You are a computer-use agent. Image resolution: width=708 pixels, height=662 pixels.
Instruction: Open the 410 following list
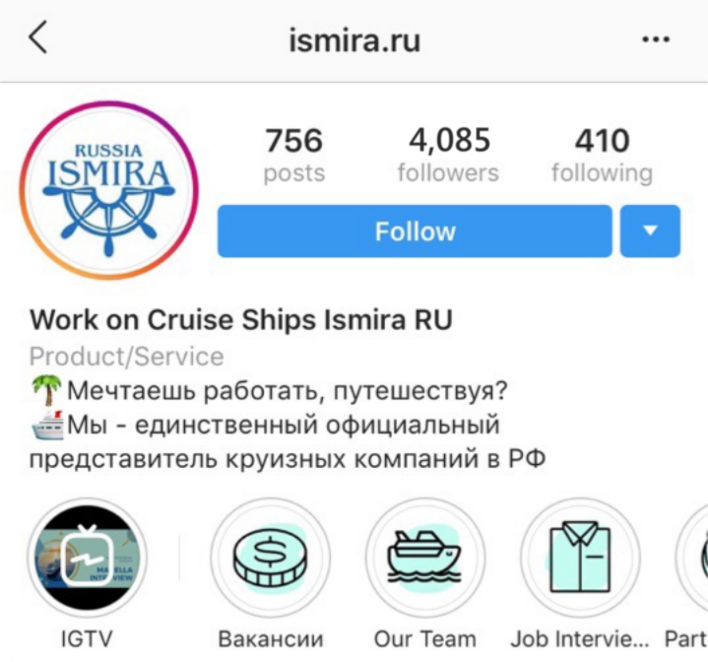602,154
